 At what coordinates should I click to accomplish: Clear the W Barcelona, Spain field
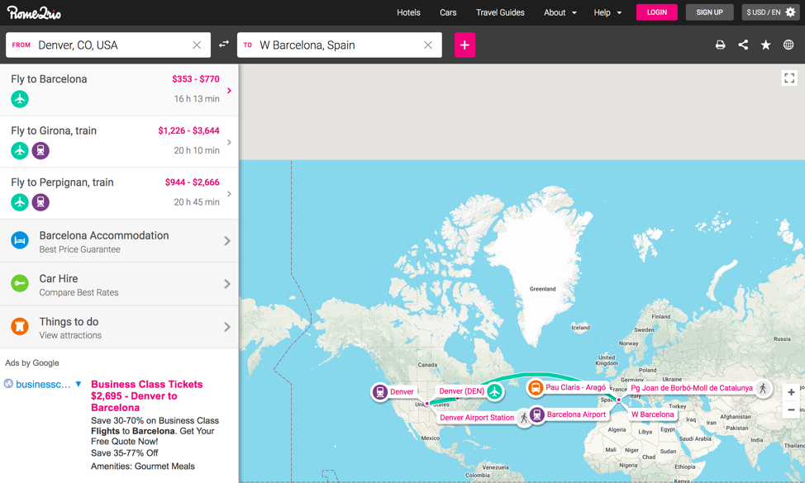(x=428, y=45)
